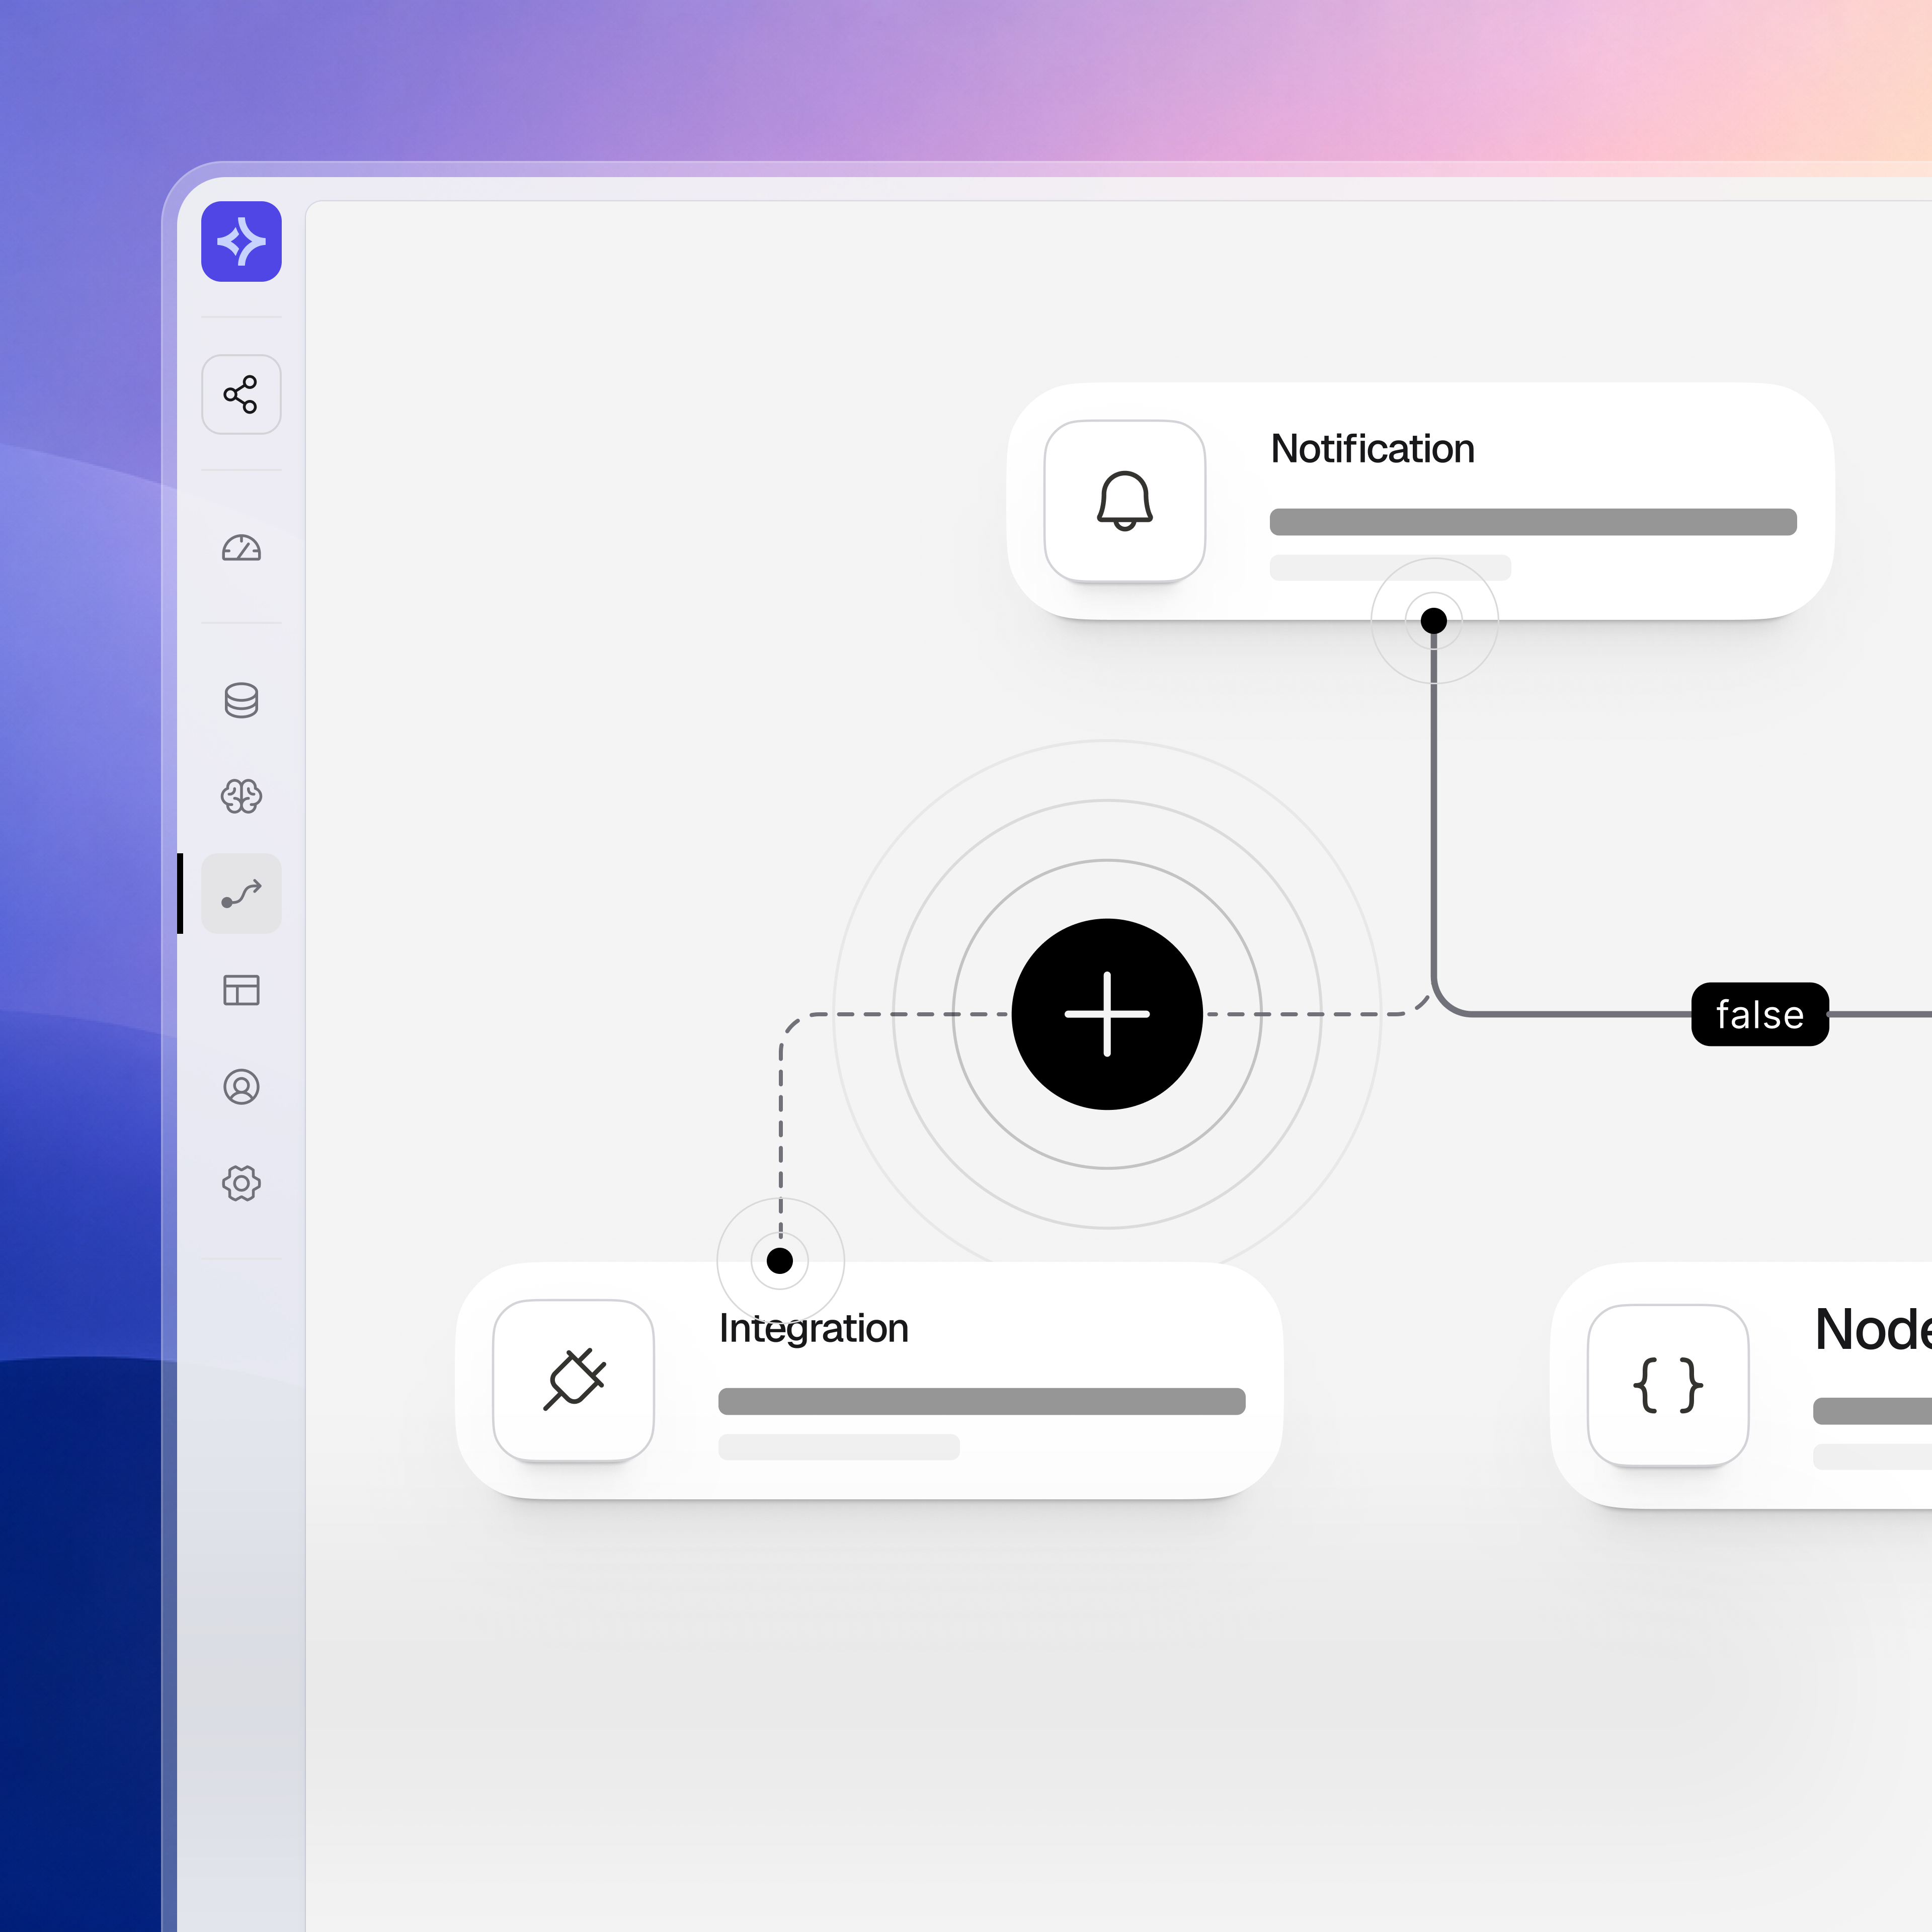Select the workflow route icon
Image resolution: width=1932 pixels, height=1932 pixels.
(x=241, y=893)
